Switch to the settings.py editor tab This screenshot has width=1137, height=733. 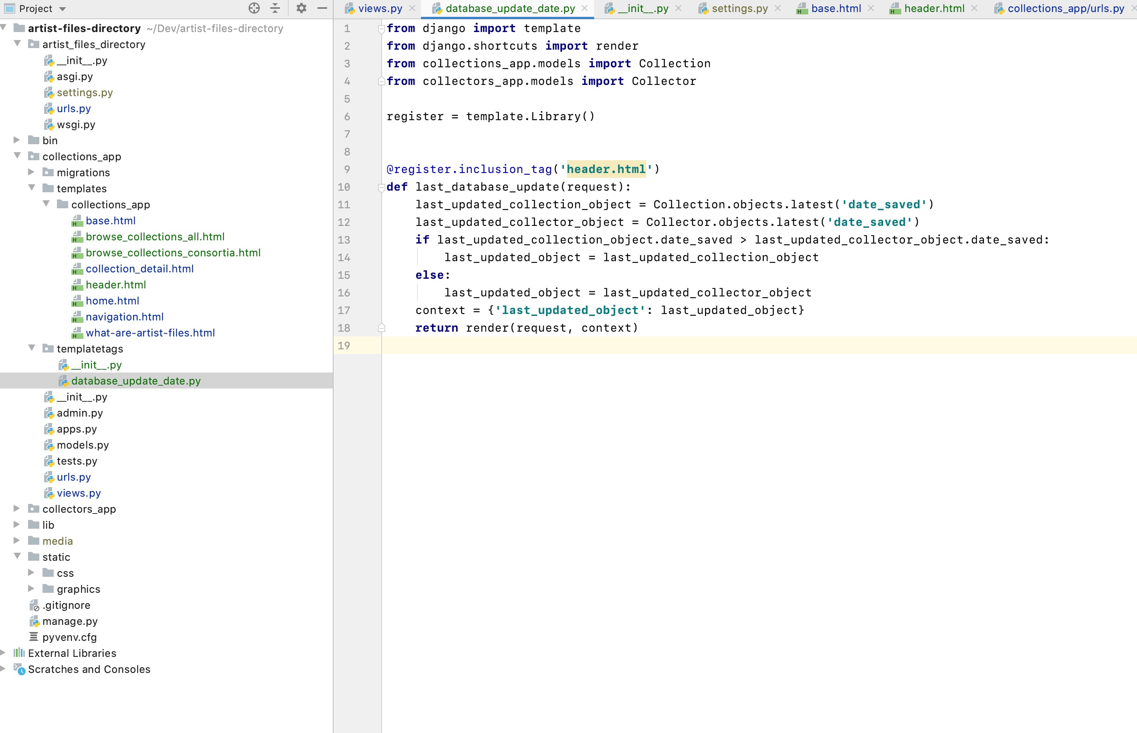pyautogui.click(x=739, y=8)
